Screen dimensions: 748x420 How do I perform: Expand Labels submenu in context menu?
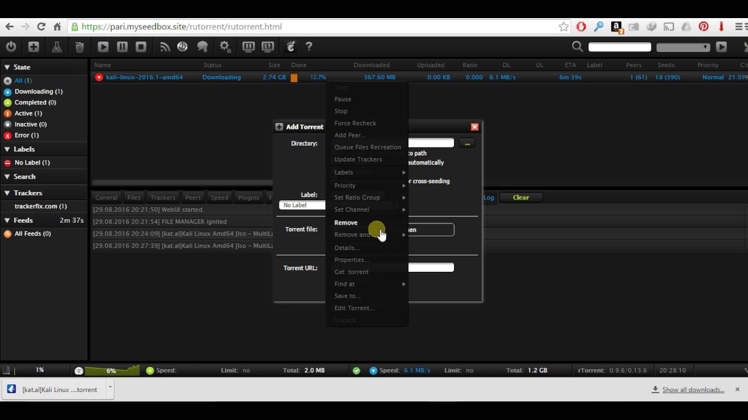366,173
